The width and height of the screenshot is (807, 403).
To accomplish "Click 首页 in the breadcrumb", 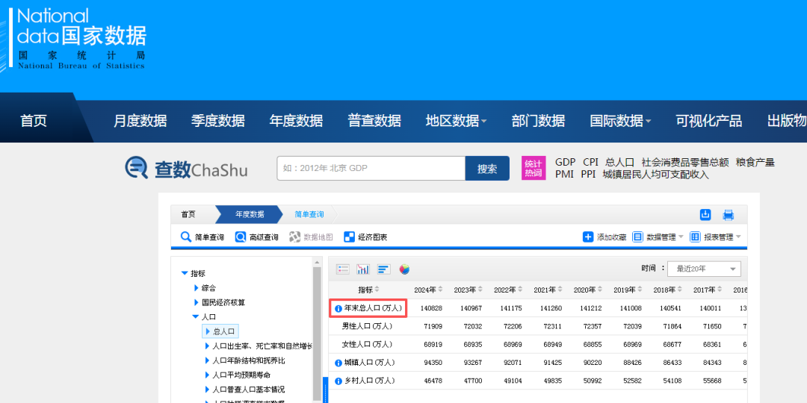I will coord(188,214).
